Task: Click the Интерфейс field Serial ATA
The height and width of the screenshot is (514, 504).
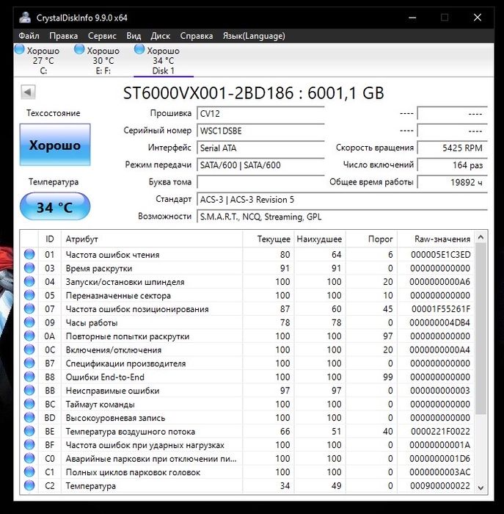Action: coord(260,148)
